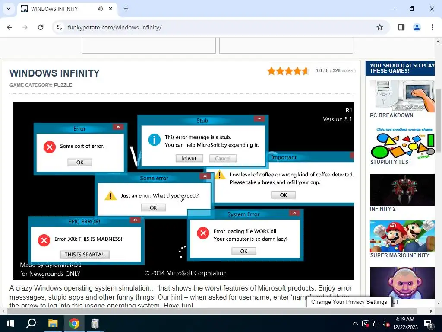Click OK in the Some sort of error dialog
The width and height of the screenshot is (442, 332).
(x=80, y=163)
